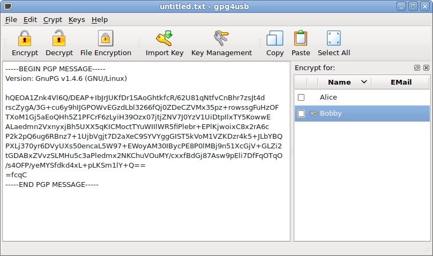433x256 pixels.
Task: Tick the checkbox for Alice
Action: click(301, 97)
